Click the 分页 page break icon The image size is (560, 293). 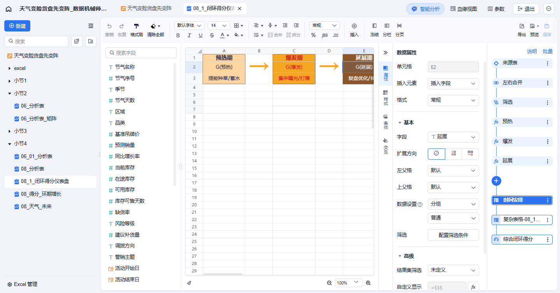(399, 26)
